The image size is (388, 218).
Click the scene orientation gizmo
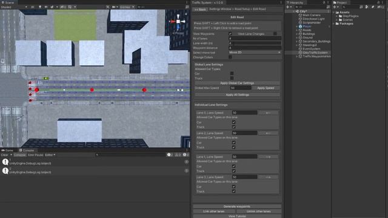point(178,22)
